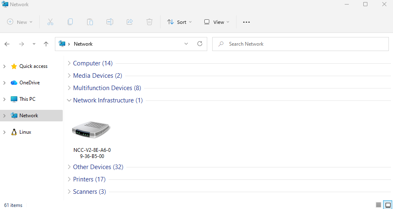This screenshot has height=209, width=393.
Task: Expand Quick access tree chevron
Action: [x=4, y=66]
